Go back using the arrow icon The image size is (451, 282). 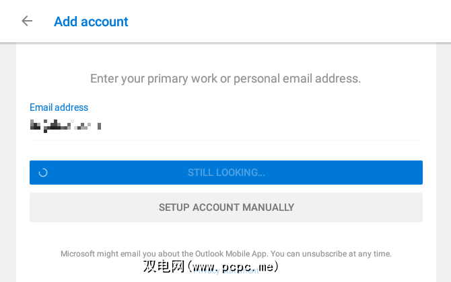click(27, 21)
